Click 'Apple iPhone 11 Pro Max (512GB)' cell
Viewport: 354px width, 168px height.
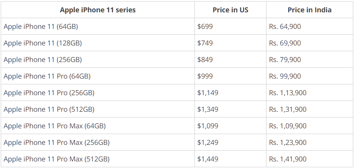click(57, 159)
